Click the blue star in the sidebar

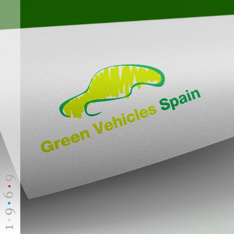pyautogui.click(x=10, y=203)
